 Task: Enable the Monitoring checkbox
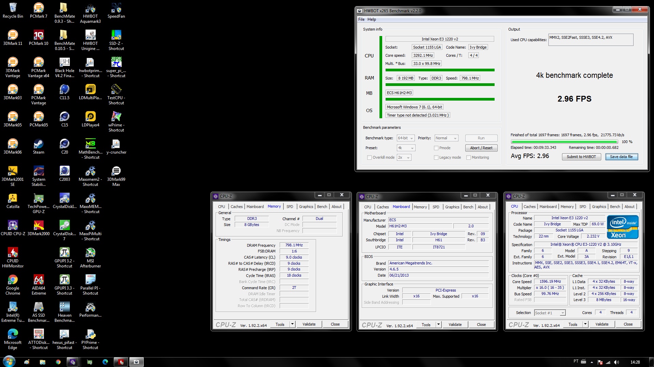point(468,157)
